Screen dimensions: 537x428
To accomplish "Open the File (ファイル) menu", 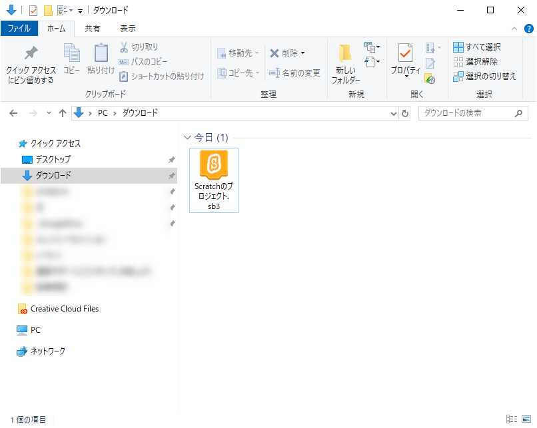I will click(x=19, y=29).
